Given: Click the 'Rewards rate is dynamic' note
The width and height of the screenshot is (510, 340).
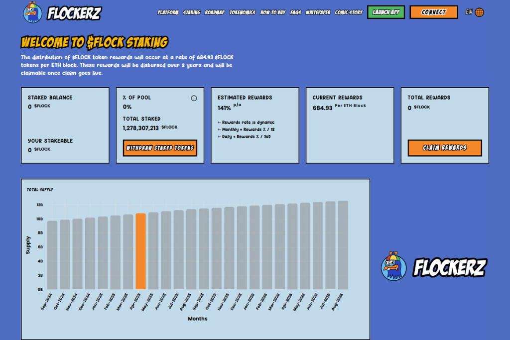Looking at the screenshot, I should tap(248, 122).
